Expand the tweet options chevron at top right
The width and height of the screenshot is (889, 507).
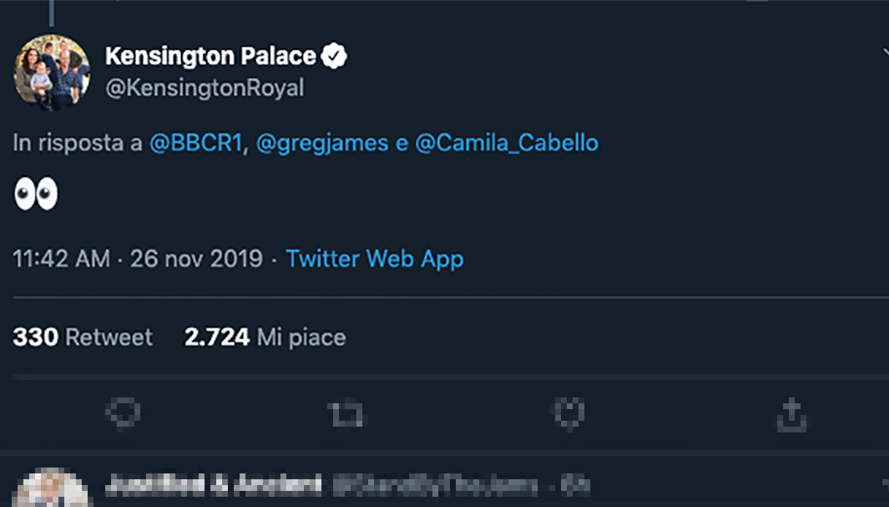pyautogui.click(x=885, y=53)
